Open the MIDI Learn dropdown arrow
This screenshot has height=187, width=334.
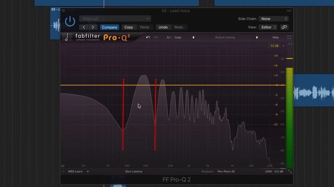click(88, 171)
